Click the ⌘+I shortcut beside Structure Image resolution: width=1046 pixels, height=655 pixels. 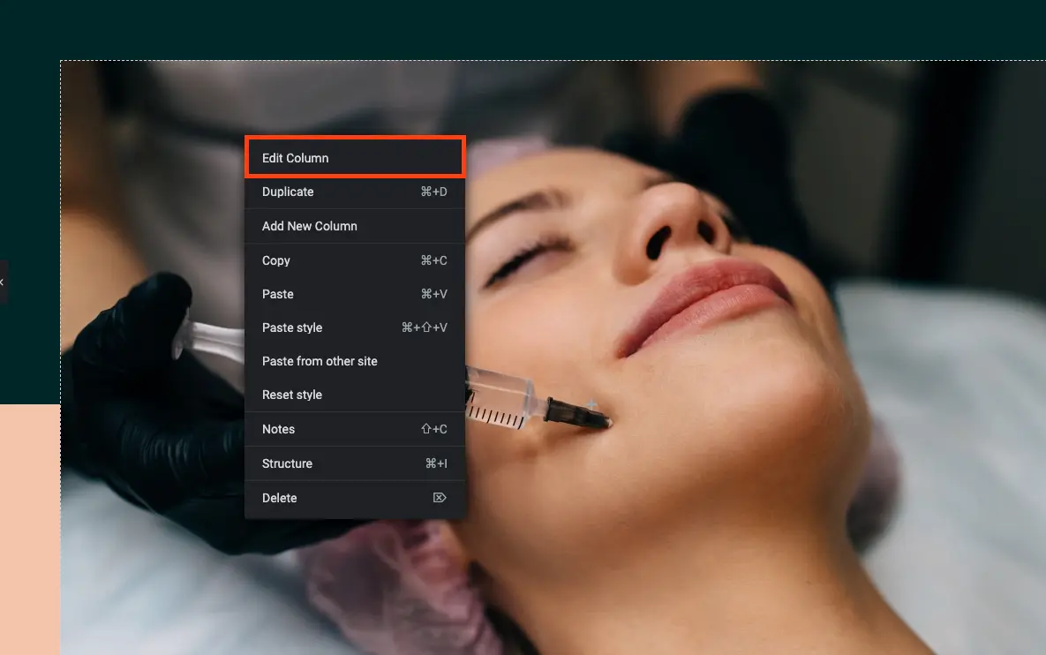[436, 463]
